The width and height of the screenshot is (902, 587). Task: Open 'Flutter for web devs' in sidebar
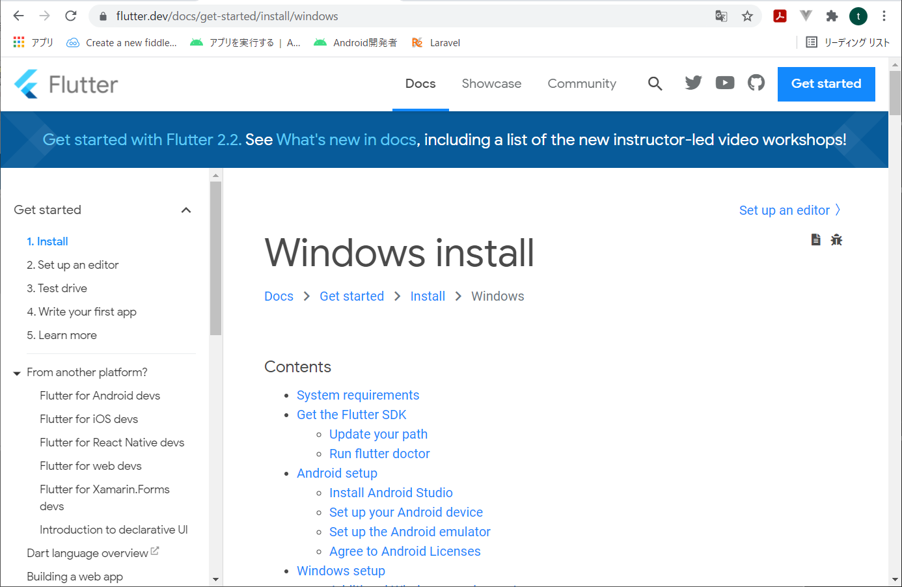tap(90, 466)
